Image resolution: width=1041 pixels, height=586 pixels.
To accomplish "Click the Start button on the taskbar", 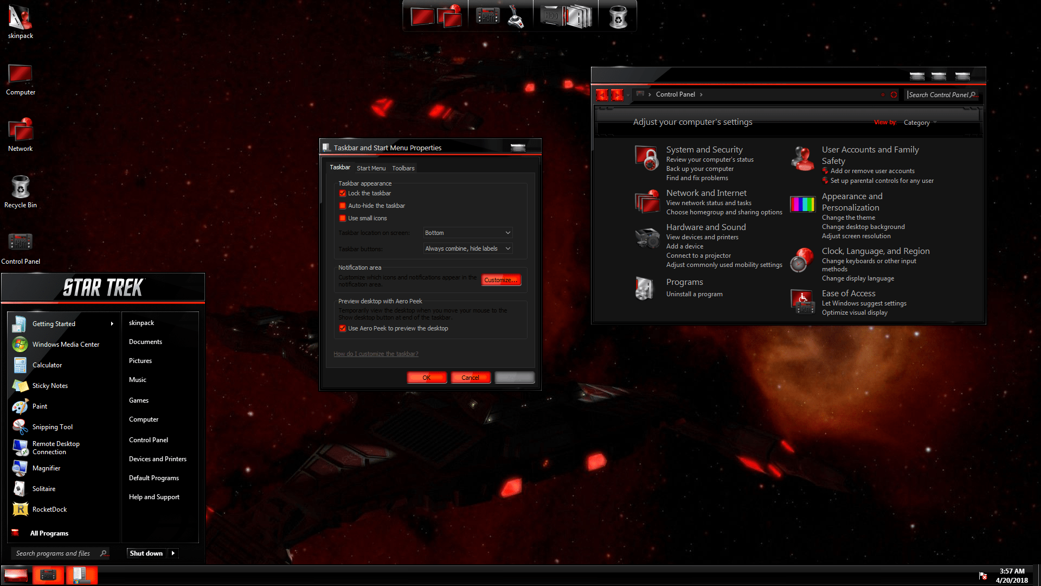I will 16,575.
